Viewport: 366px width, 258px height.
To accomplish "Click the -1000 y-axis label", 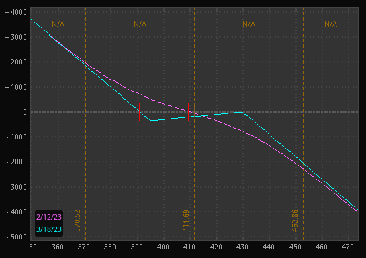I will pyautogui.click(x=16, y=137).
